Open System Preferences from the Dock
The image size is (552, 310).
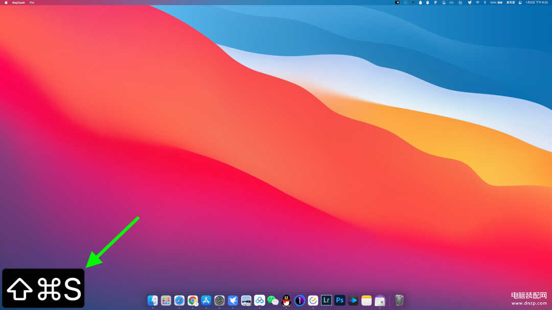220,300
